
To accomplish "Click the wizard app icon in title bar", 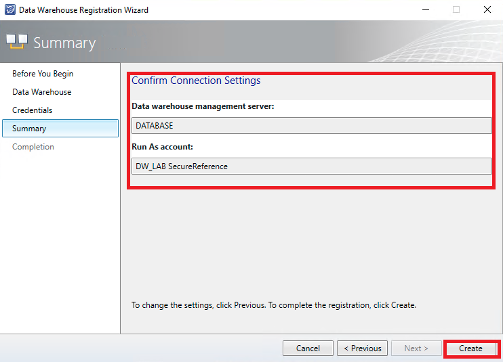I will (9, 10).
